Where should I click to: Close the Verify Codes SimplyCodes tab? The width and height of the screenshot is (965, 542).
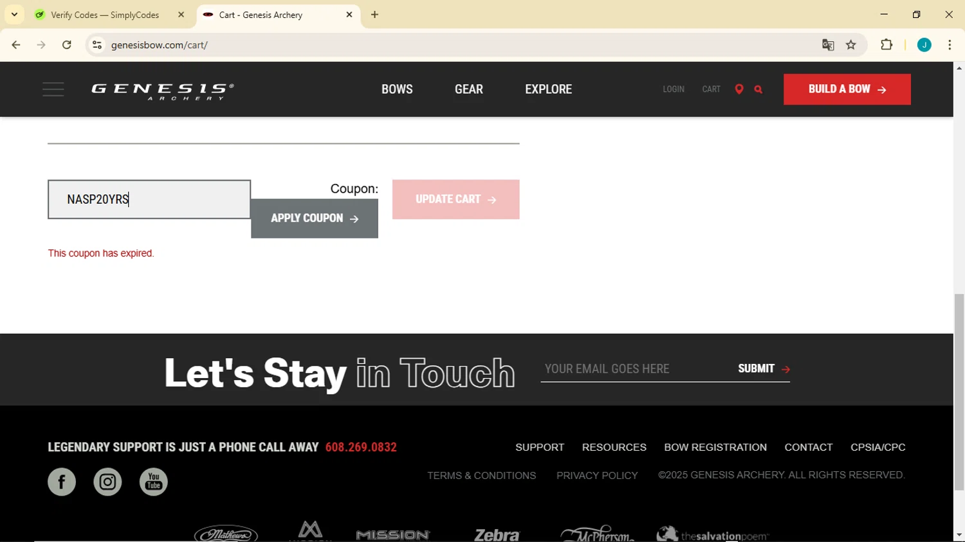tap(181, 15)
